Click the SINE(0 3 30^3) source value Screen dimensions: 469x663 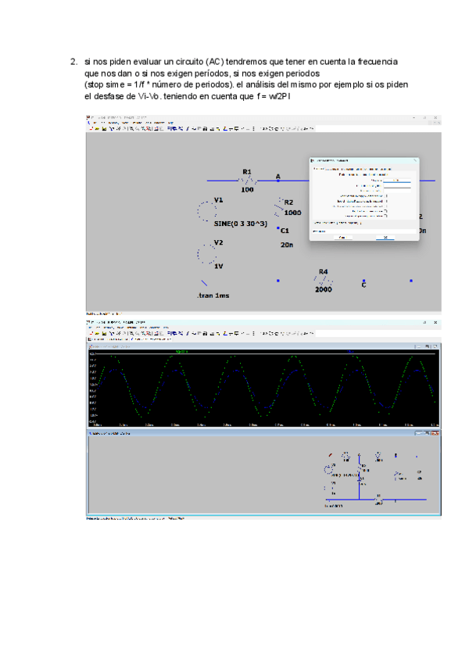tap(240, 224)
